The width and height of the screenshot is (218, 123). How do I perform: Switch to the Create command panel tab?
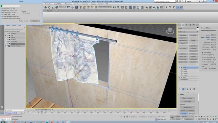tap(179, 25)
